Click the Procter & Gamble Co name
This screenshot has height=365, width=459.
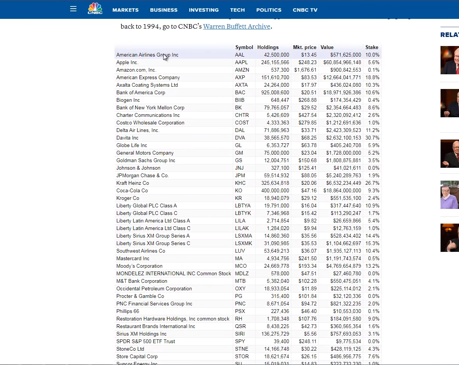pyautogui.click(x=140, y=296)
